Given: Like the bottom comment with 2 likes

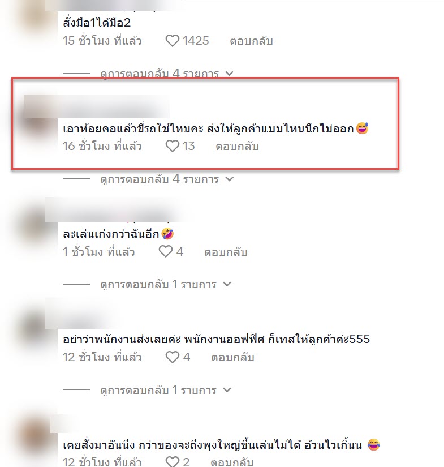Looking at the screenshot, I should coord(173,462).
